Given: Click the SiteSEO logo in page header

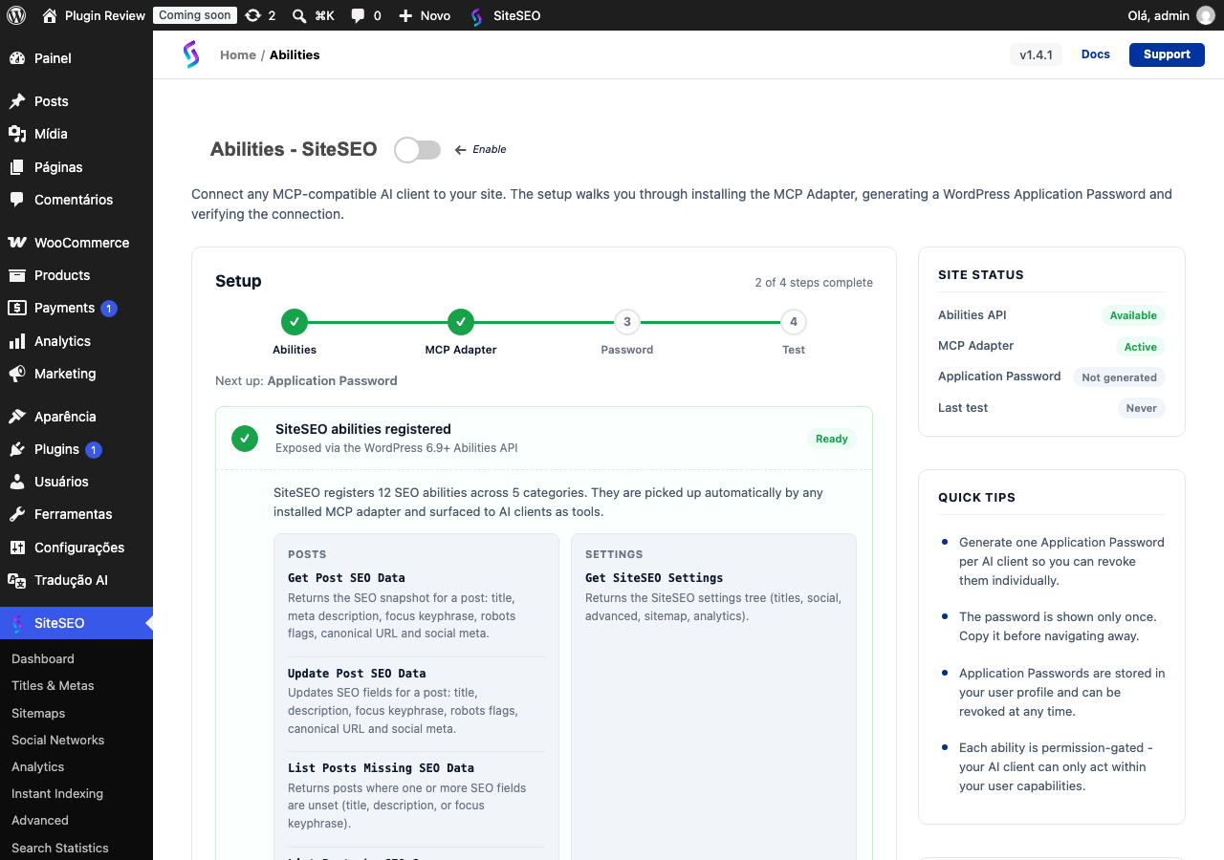Looking at the screenshot, I should [191, 54].
